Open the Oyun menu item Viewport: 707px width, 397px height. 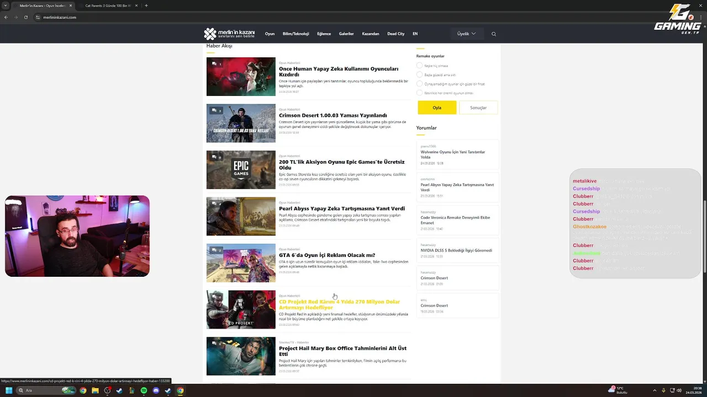pos(270,34)
